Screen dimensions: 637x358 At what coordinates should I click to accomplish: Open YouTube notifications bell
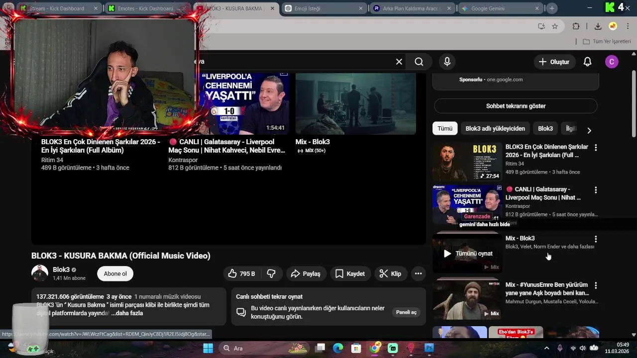pyautogui.click(x=587, y=62)
